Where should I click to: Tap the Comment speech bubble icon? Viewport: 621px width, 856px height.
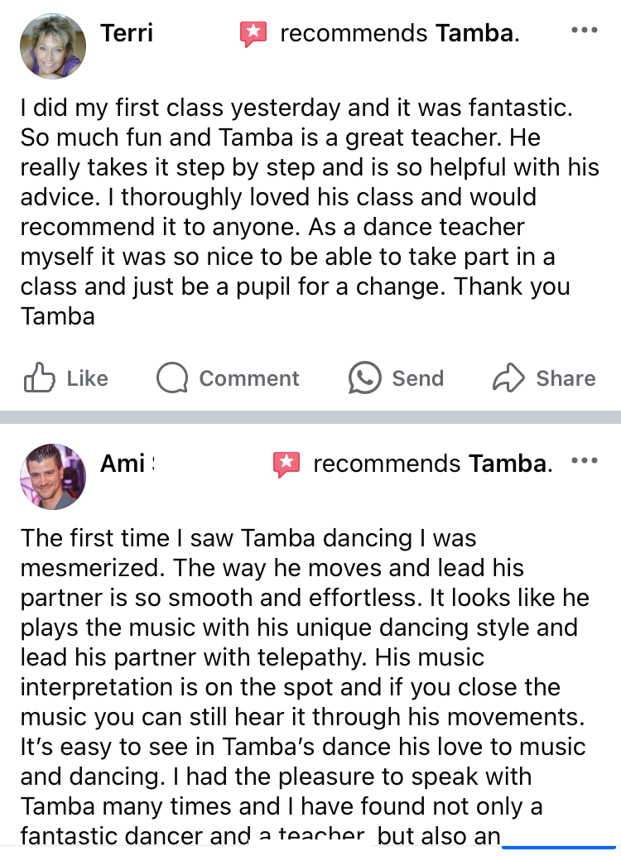pyautogui.click(x=172, y=378)
